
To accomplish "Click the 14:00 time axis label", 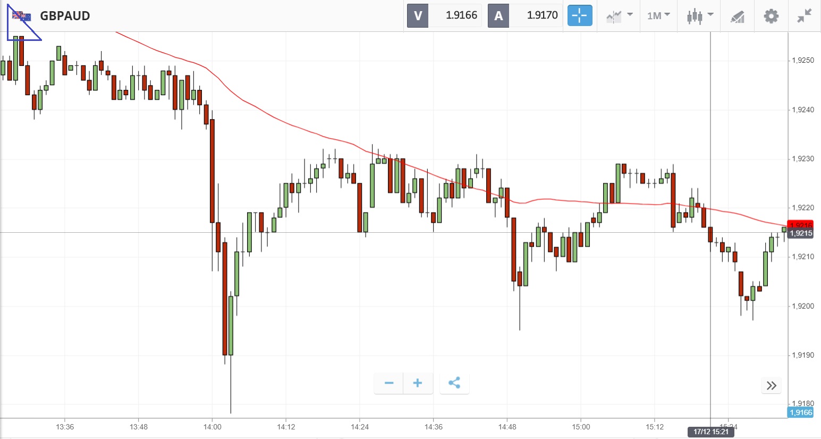I will pos(212,427).
